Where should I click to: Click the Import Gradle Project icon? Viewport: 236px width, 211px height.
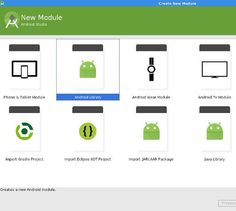pos(24,131)
